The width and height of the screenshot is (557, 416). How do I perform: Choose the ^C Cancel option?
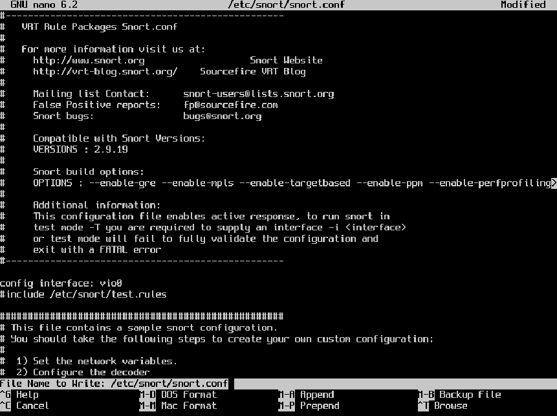pyautogui.click(x=25, y=406)
